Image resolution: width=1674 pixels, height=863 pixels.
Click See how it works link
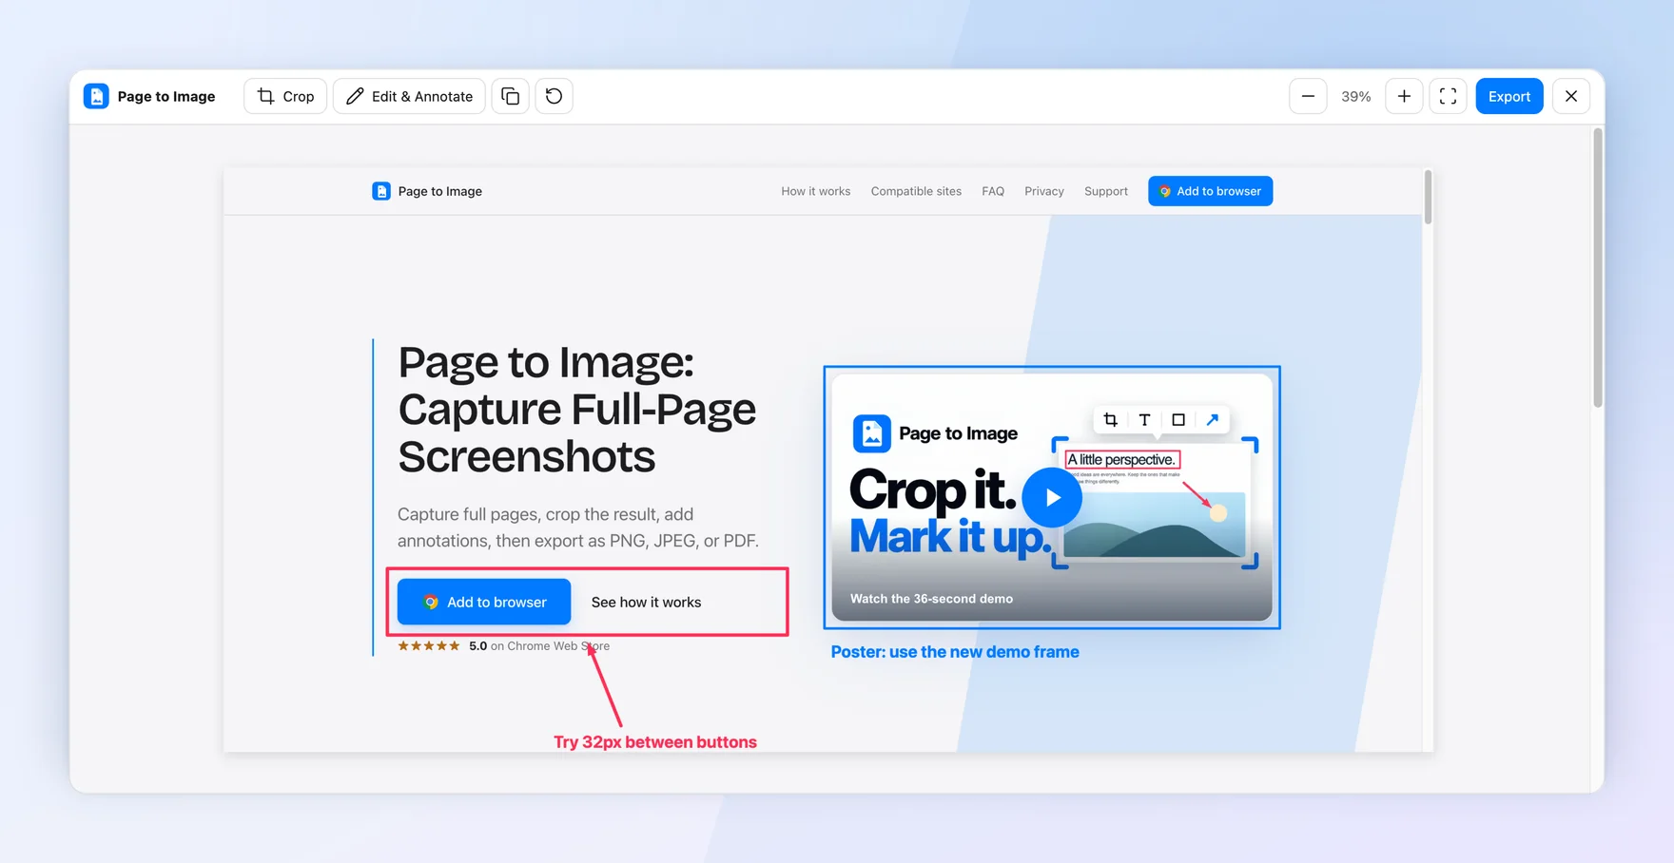646,602
